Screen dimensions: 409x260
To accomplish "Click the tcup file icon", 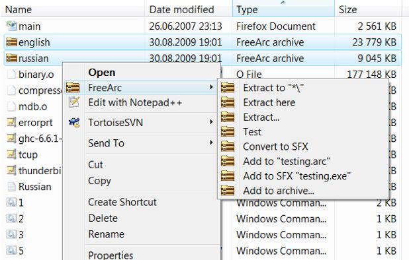I will point(11,154).
